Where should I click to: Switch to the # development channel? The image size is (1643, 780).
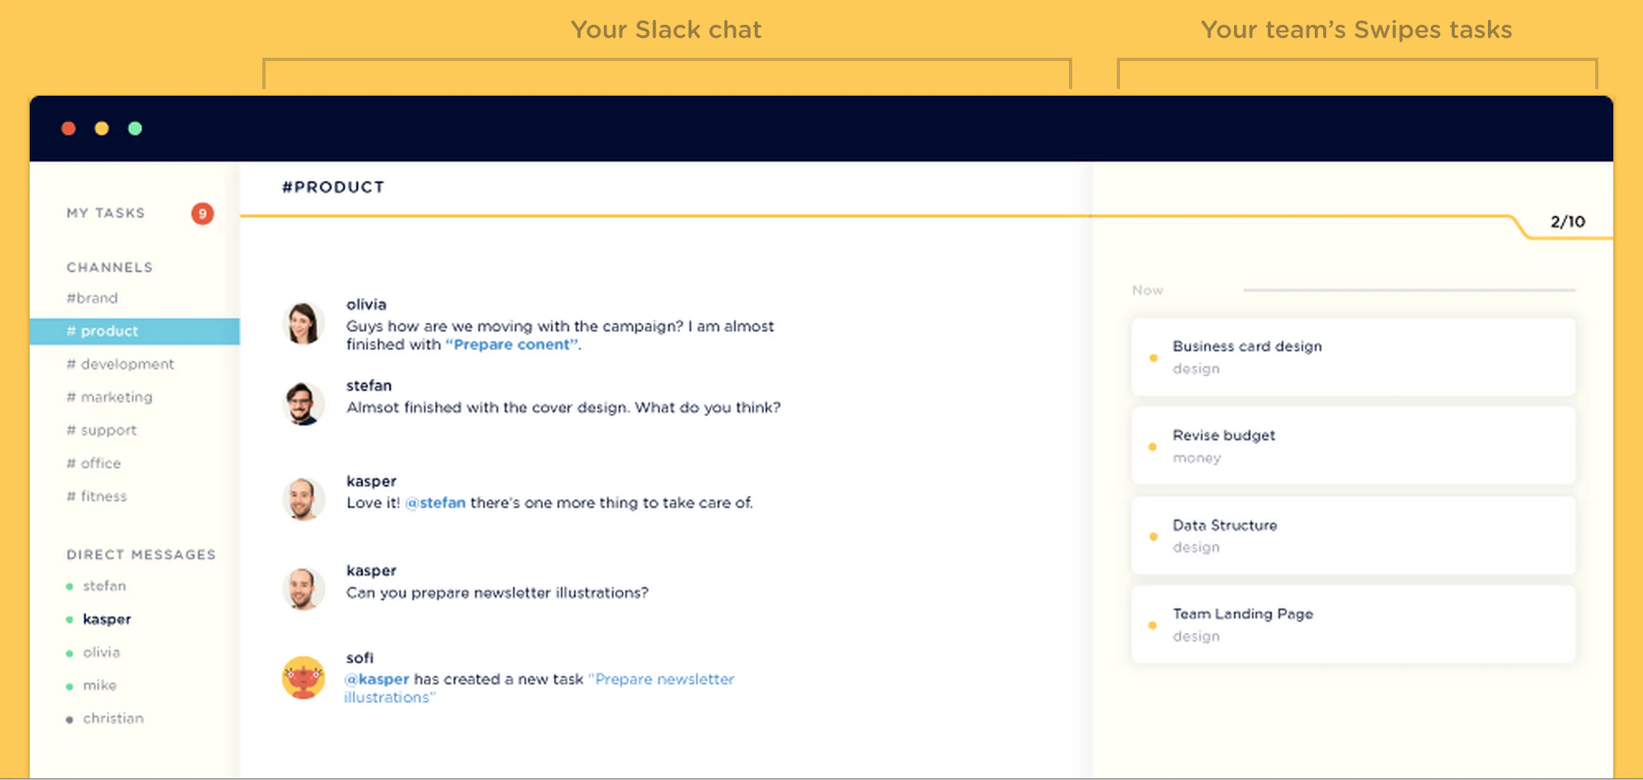point(120,364)
